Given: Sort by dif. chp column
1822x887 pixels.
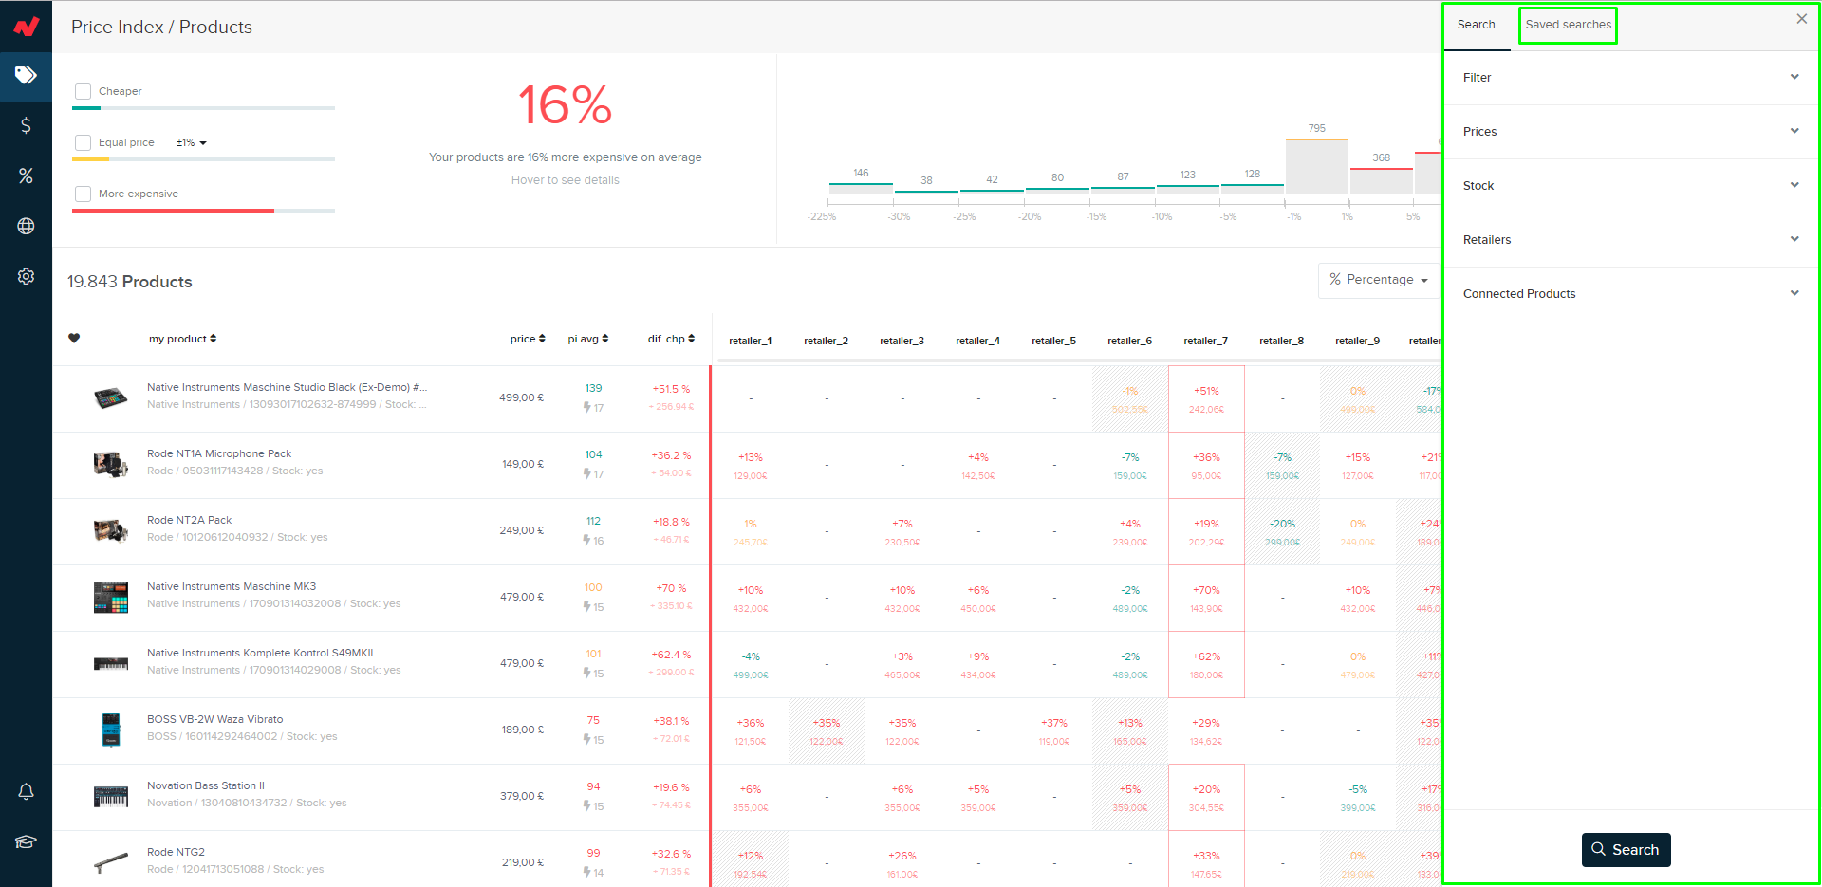Looking at the screenshot, I should [671, 339].
